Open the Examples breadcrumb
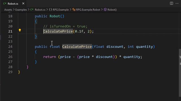181x101 pixels. [x=21, y=10]
